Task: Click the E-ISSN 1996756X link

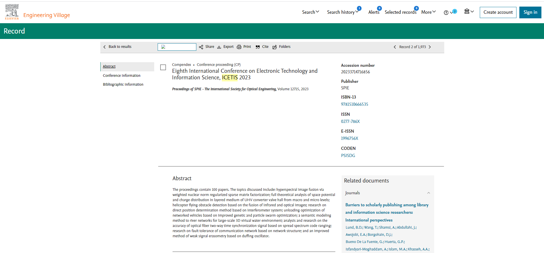Action: (349, 138)
